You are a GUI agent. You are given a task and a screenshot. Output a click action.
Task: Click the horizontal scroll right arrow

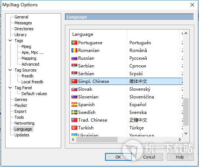point(180,139)
